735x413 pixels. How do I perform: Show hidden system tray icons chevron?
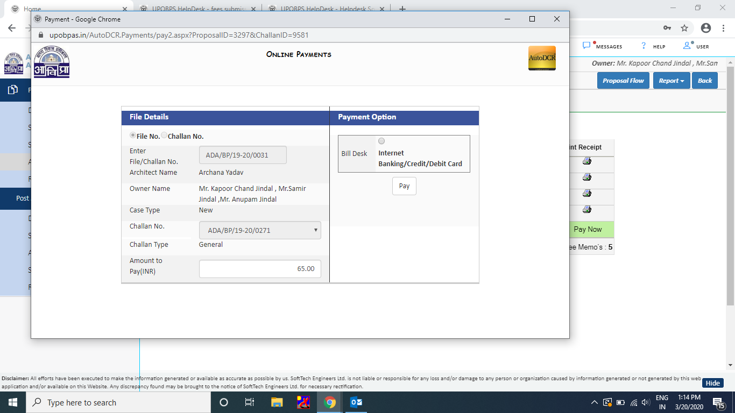tap(594, 402)
